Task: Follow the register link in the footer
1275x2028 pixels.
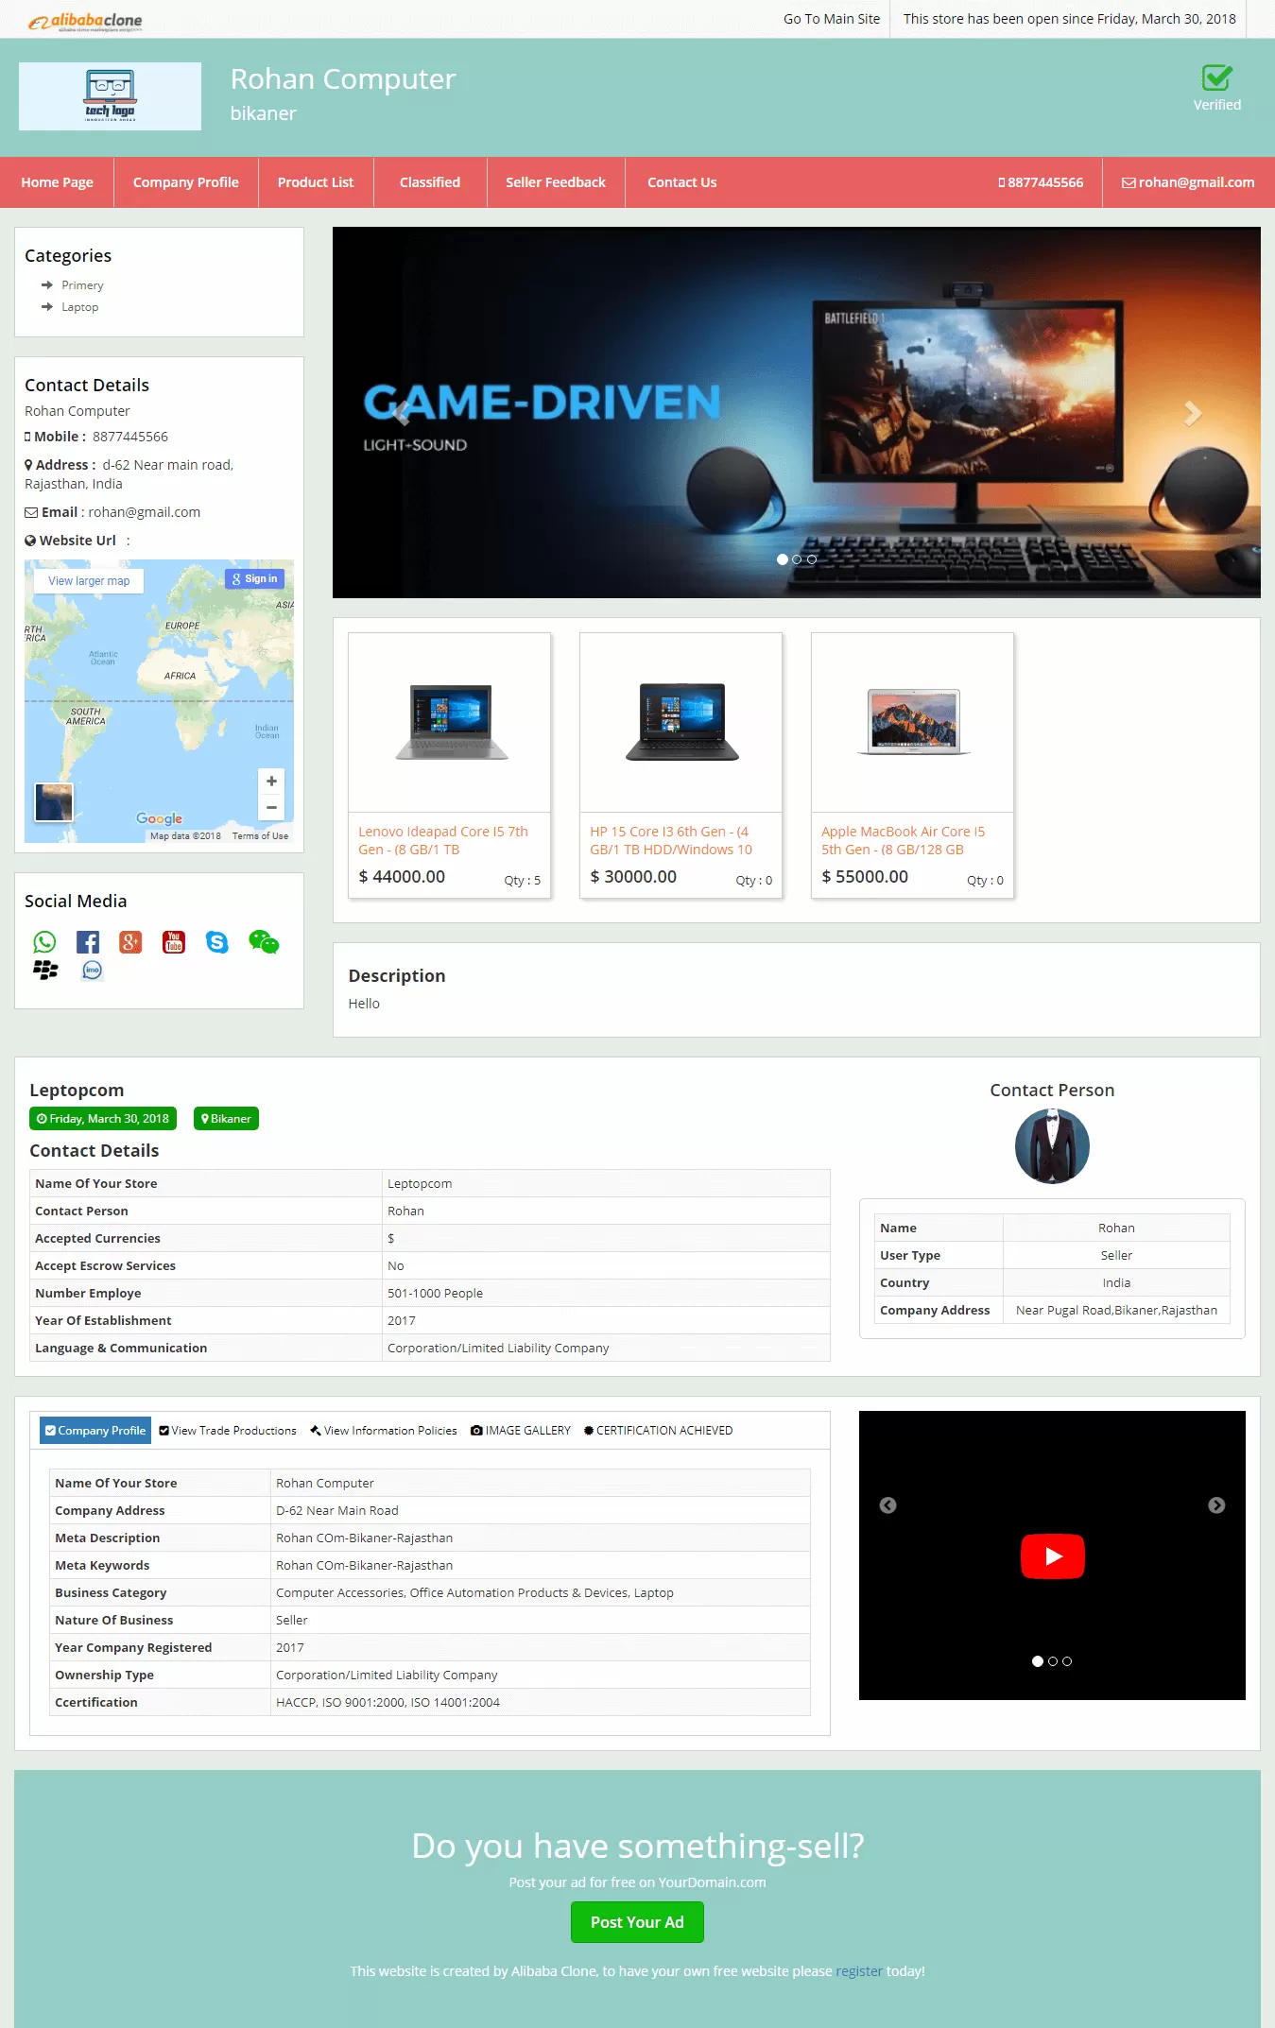Action: click(859, 1971)
